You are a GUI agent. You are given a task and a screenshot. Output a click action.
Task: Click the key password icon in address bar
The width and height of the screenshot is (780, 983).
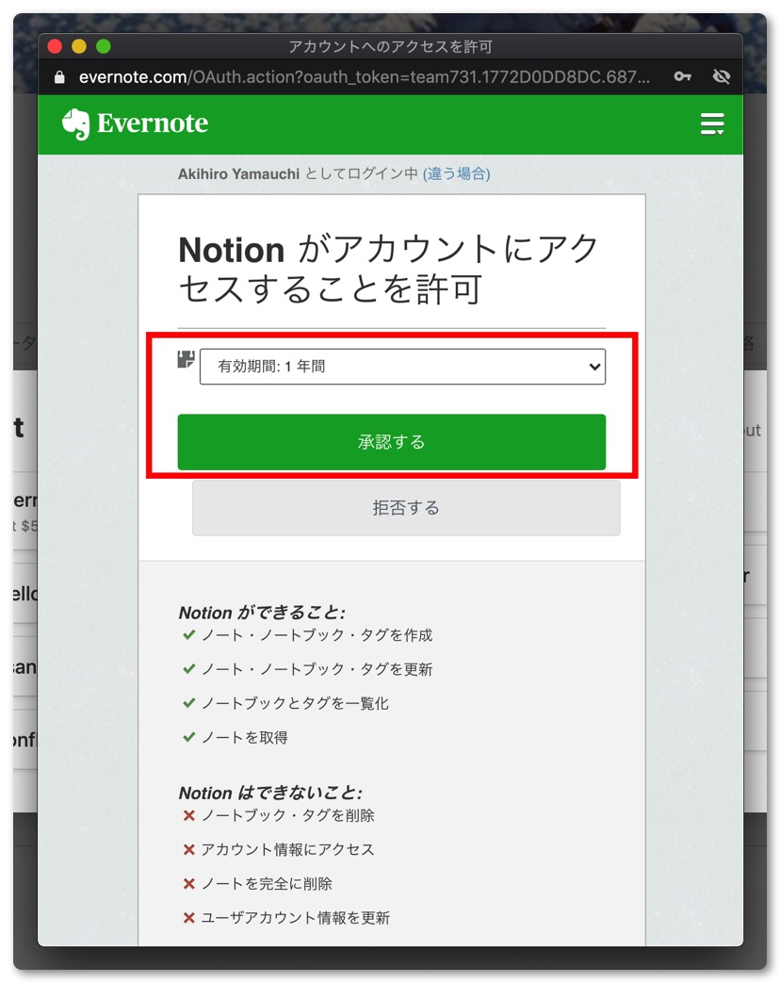point(683,77)
